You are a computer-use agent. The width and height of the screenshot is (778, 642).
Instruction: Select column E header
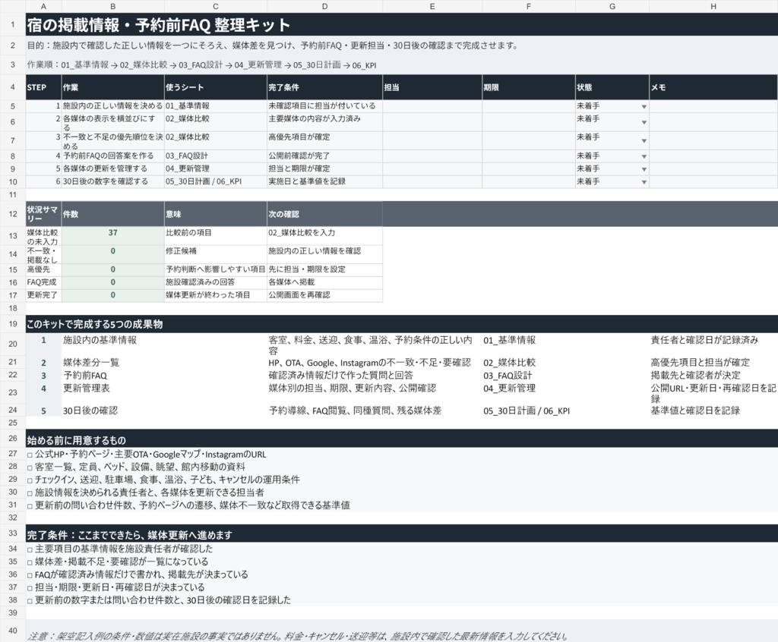tap(432, 6)
